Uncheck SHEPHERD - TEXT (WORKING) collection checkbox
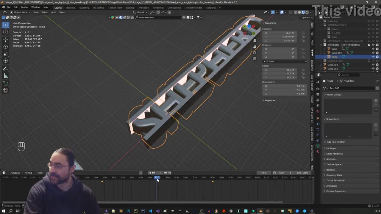 [369, 45]
